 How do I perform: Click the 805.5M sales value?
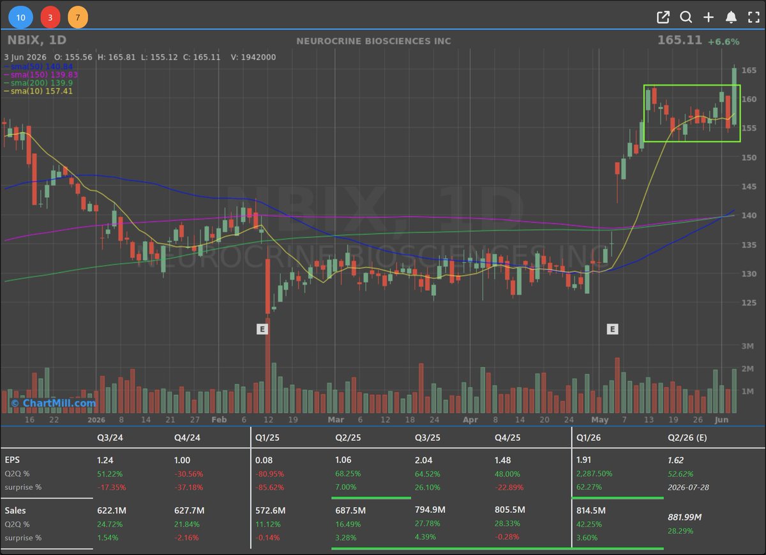pos(510,510)
